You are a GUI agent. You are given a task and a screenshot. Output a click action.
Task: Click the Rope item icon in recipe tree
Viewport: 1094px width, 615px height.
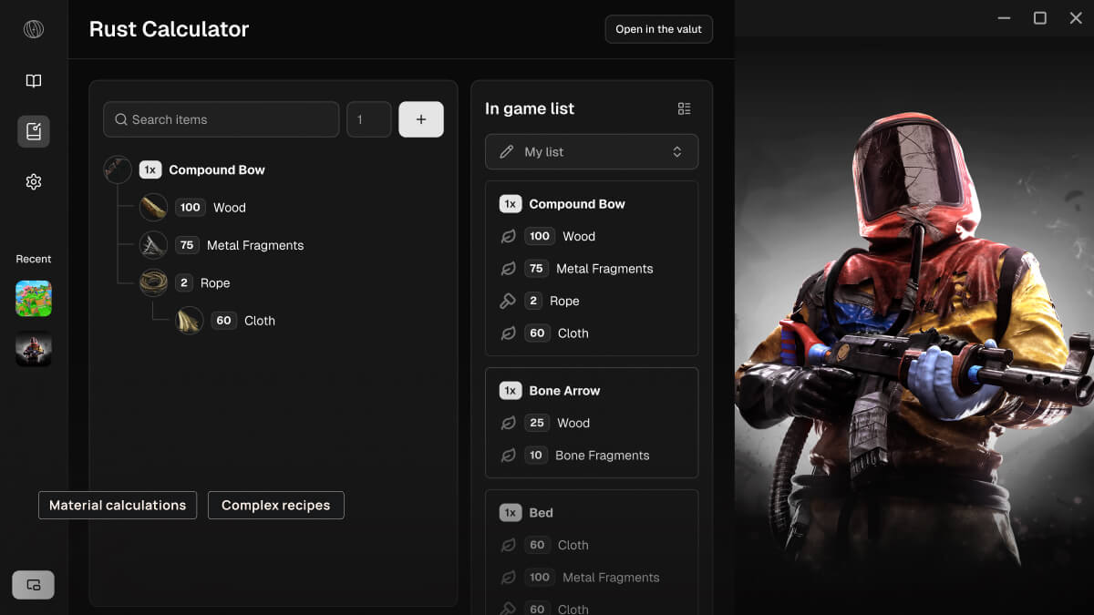tap(153, 282)
